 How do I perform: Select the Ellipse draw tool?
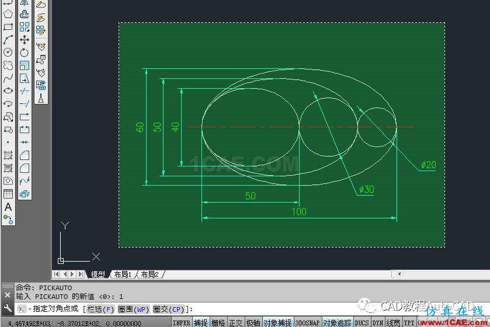(x=8, y=91)
